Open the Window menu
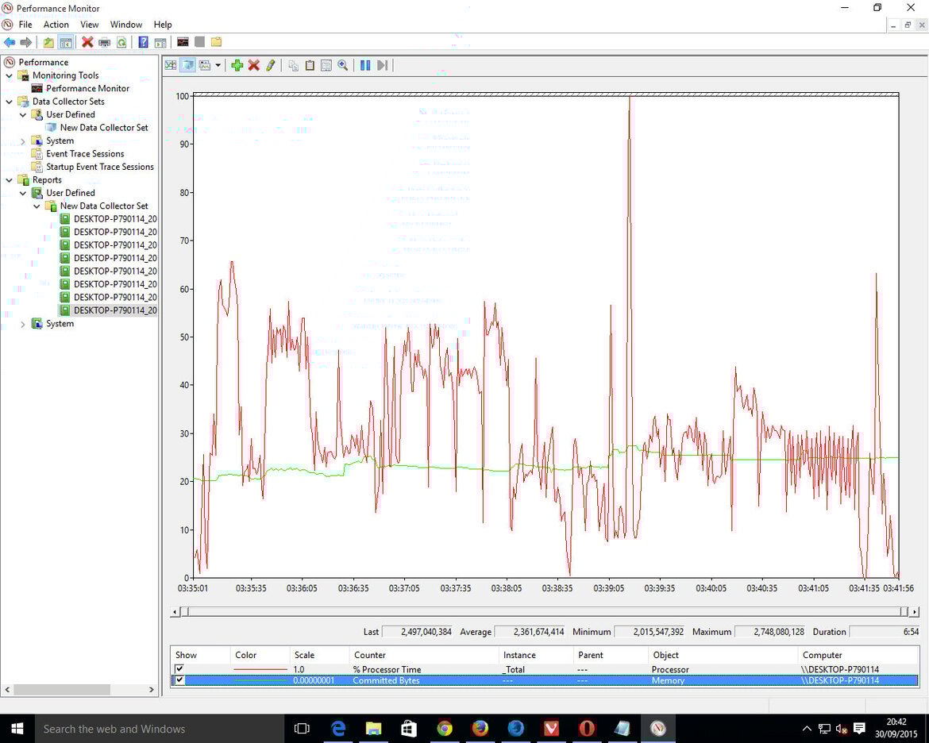Viewport: 929px width, 743px height. (x=126, y=25)
